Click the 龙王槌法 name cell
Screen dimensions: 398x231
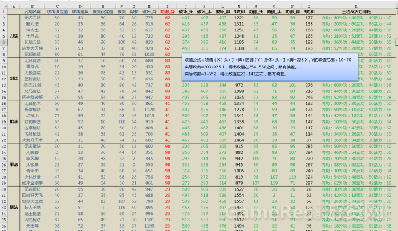(33, 213)
